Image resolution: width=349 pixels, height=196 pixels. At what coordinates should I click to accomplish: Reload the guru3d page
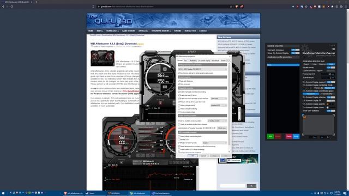click(11, 7)
